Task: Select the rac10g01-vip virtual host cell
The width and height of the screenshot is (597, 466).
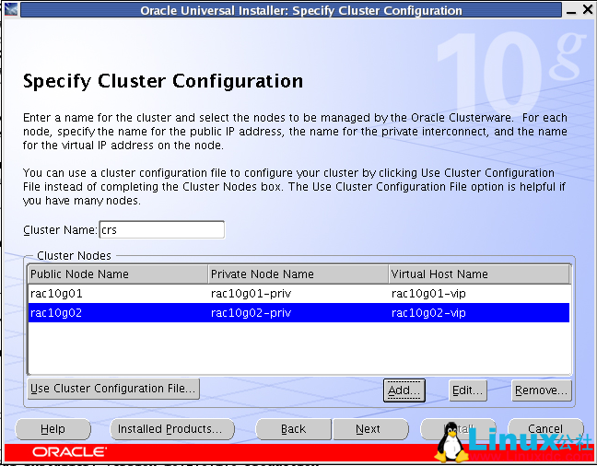Action: coord(479,294)
